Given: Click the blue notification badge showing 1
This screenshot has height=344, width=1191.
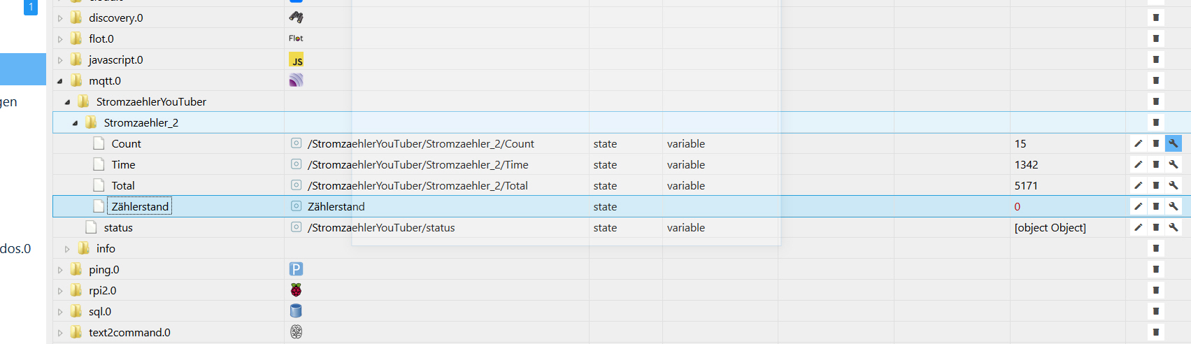Looking at the screenshot, I should point(31,7).
